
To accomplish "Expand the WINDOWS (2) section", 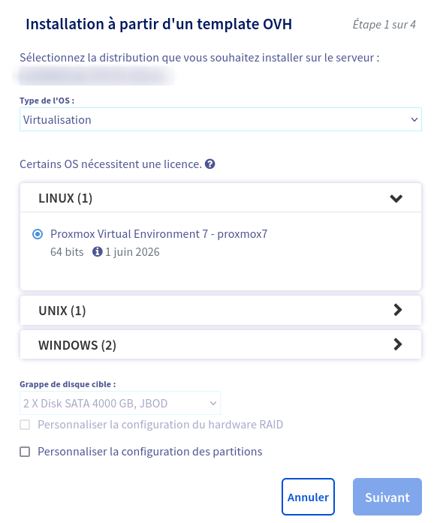I will click(221, 344).
